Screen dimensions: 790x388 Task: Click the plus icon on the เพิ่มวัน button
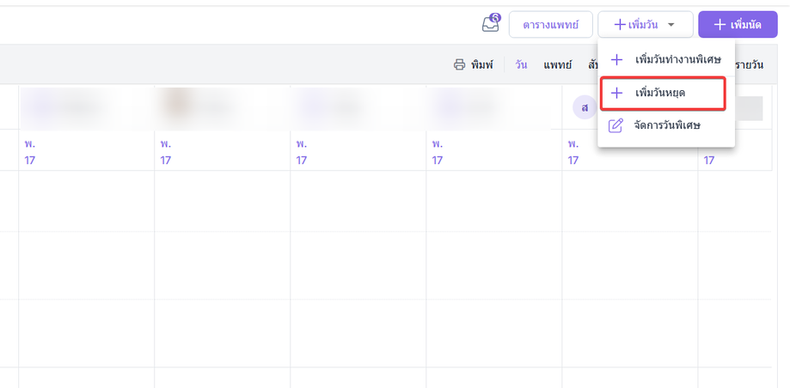[x=620, y=25]
